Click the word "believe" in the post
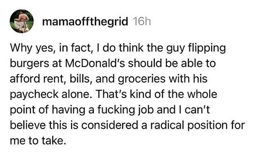Image resolution: width=254 pixels, height=165 pixels. 28,125
